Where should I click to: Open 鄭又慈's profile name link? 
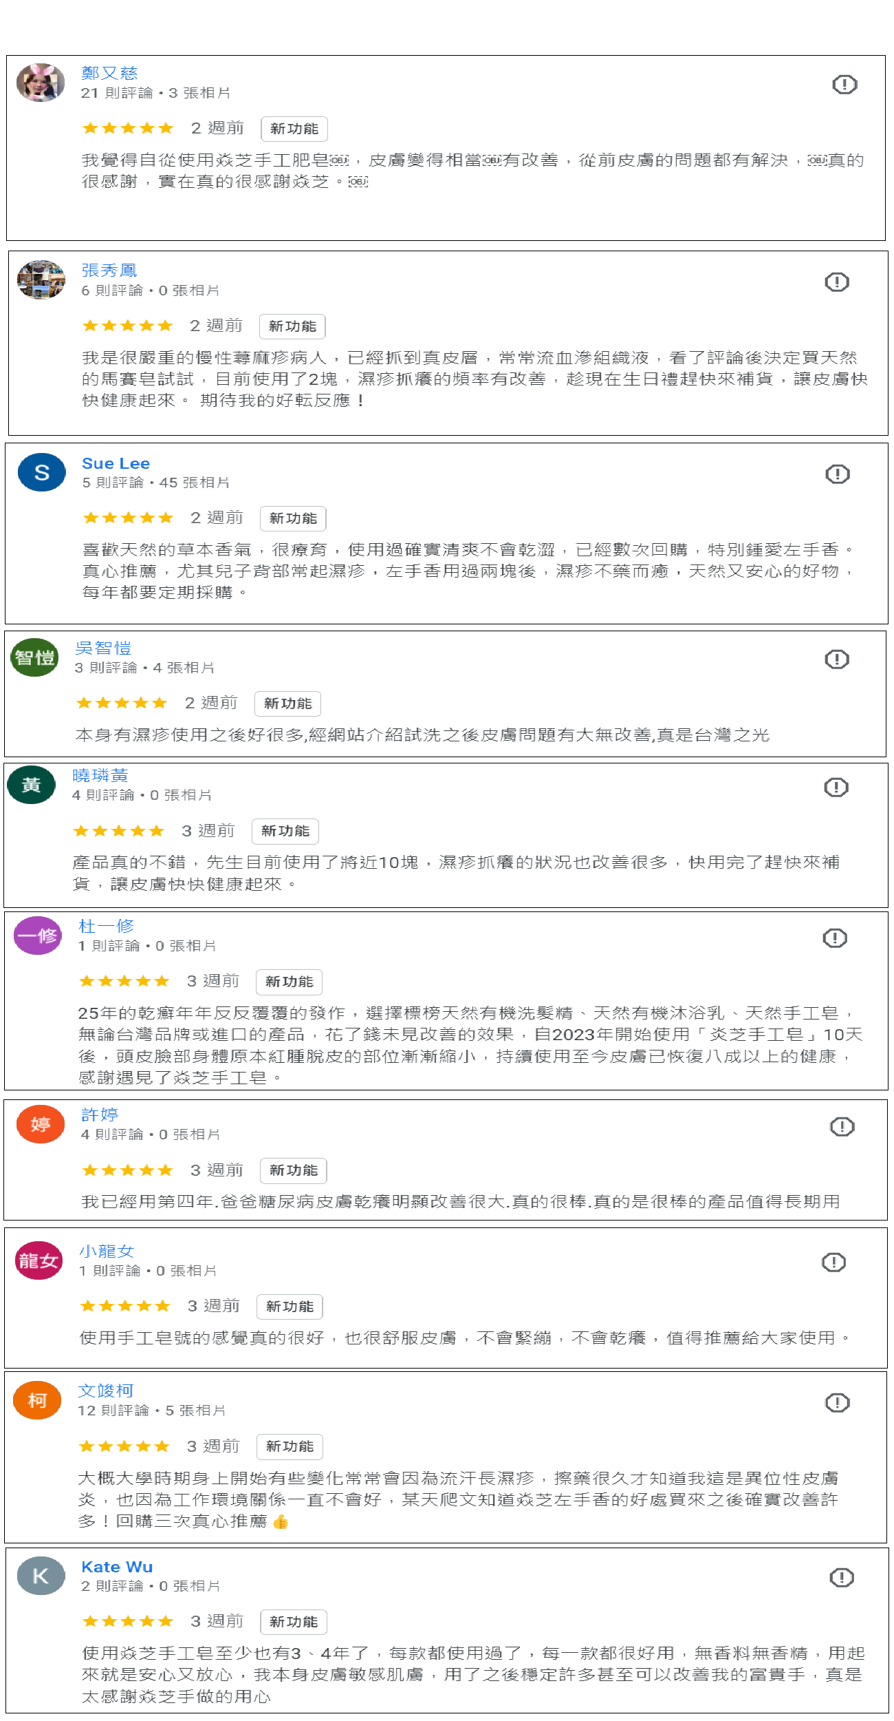[x=109, y=73]
